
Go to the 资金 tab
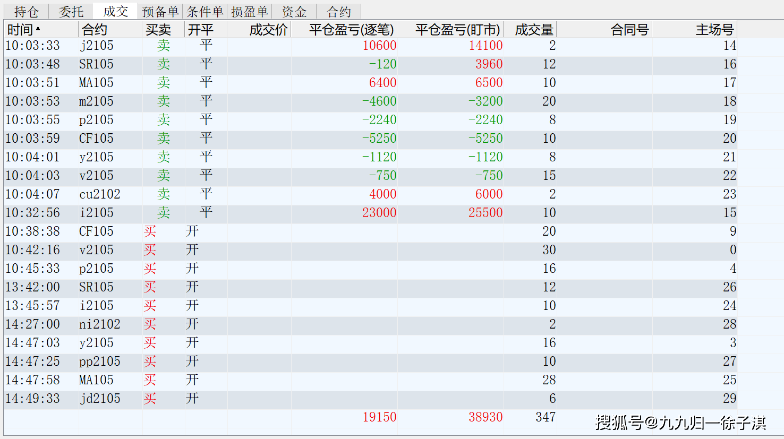click(294, 12)
